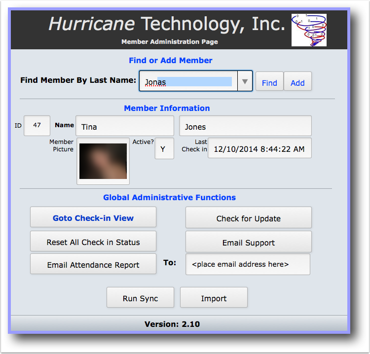This screenshot has width=370, height=354.
Task: Click the bold Name label
Action: point(65,125)
